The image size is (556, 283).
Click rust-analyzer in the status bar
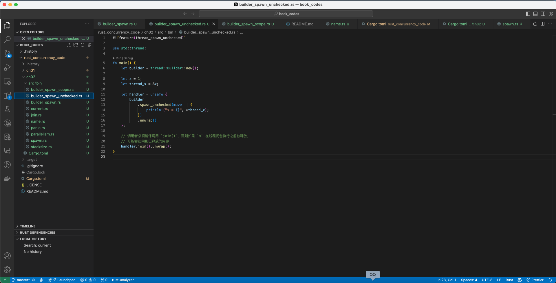tap(123, 280)
